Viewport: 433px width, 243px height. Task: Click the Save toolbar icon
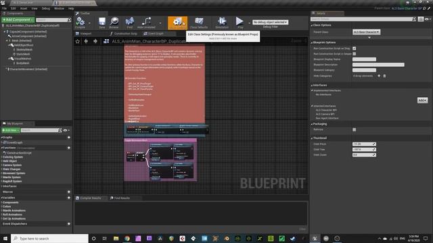coord(102,22)
